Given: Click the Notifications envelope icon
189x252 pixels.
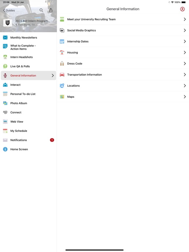Looking at the screenshot, I should (5, 140).
